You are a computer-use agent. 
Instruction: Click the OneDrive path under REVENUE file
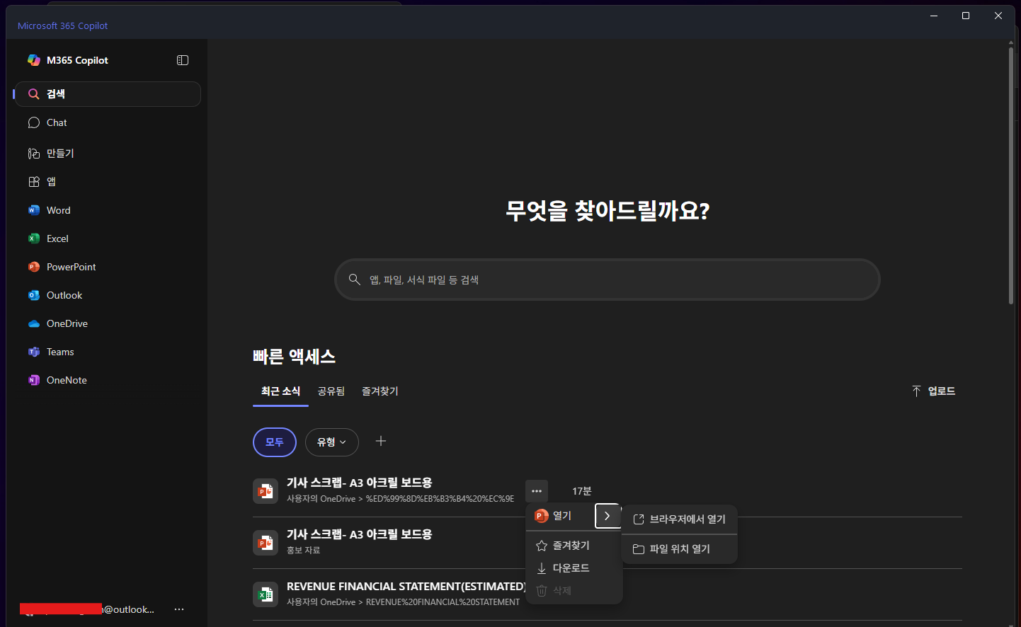click(x=403, y=602)
